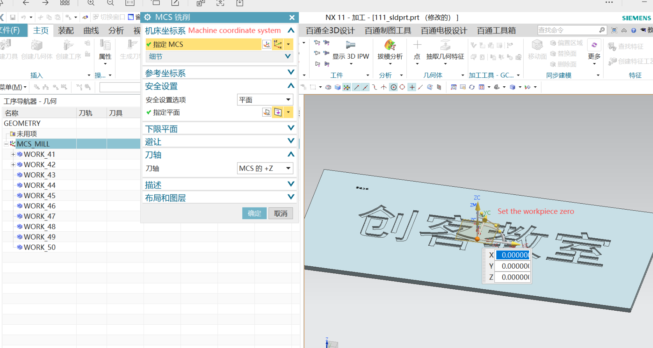Open the 菜单(M) button
Screen dimensions: 653x348
coord(13,87)
